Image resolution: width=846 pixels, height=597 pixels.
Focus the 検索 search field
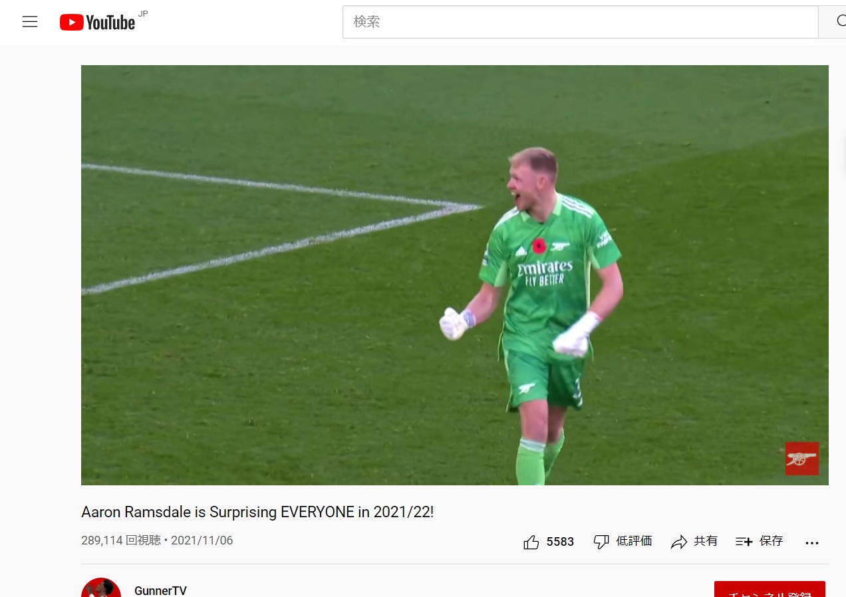pyautogui.click(x=580, y=22)
